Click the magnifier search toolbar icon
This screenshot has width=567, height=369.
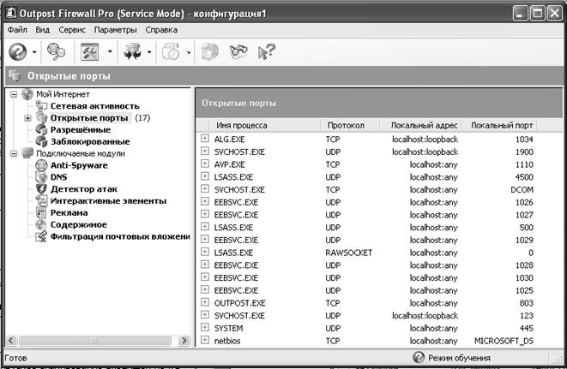point(57,52)
